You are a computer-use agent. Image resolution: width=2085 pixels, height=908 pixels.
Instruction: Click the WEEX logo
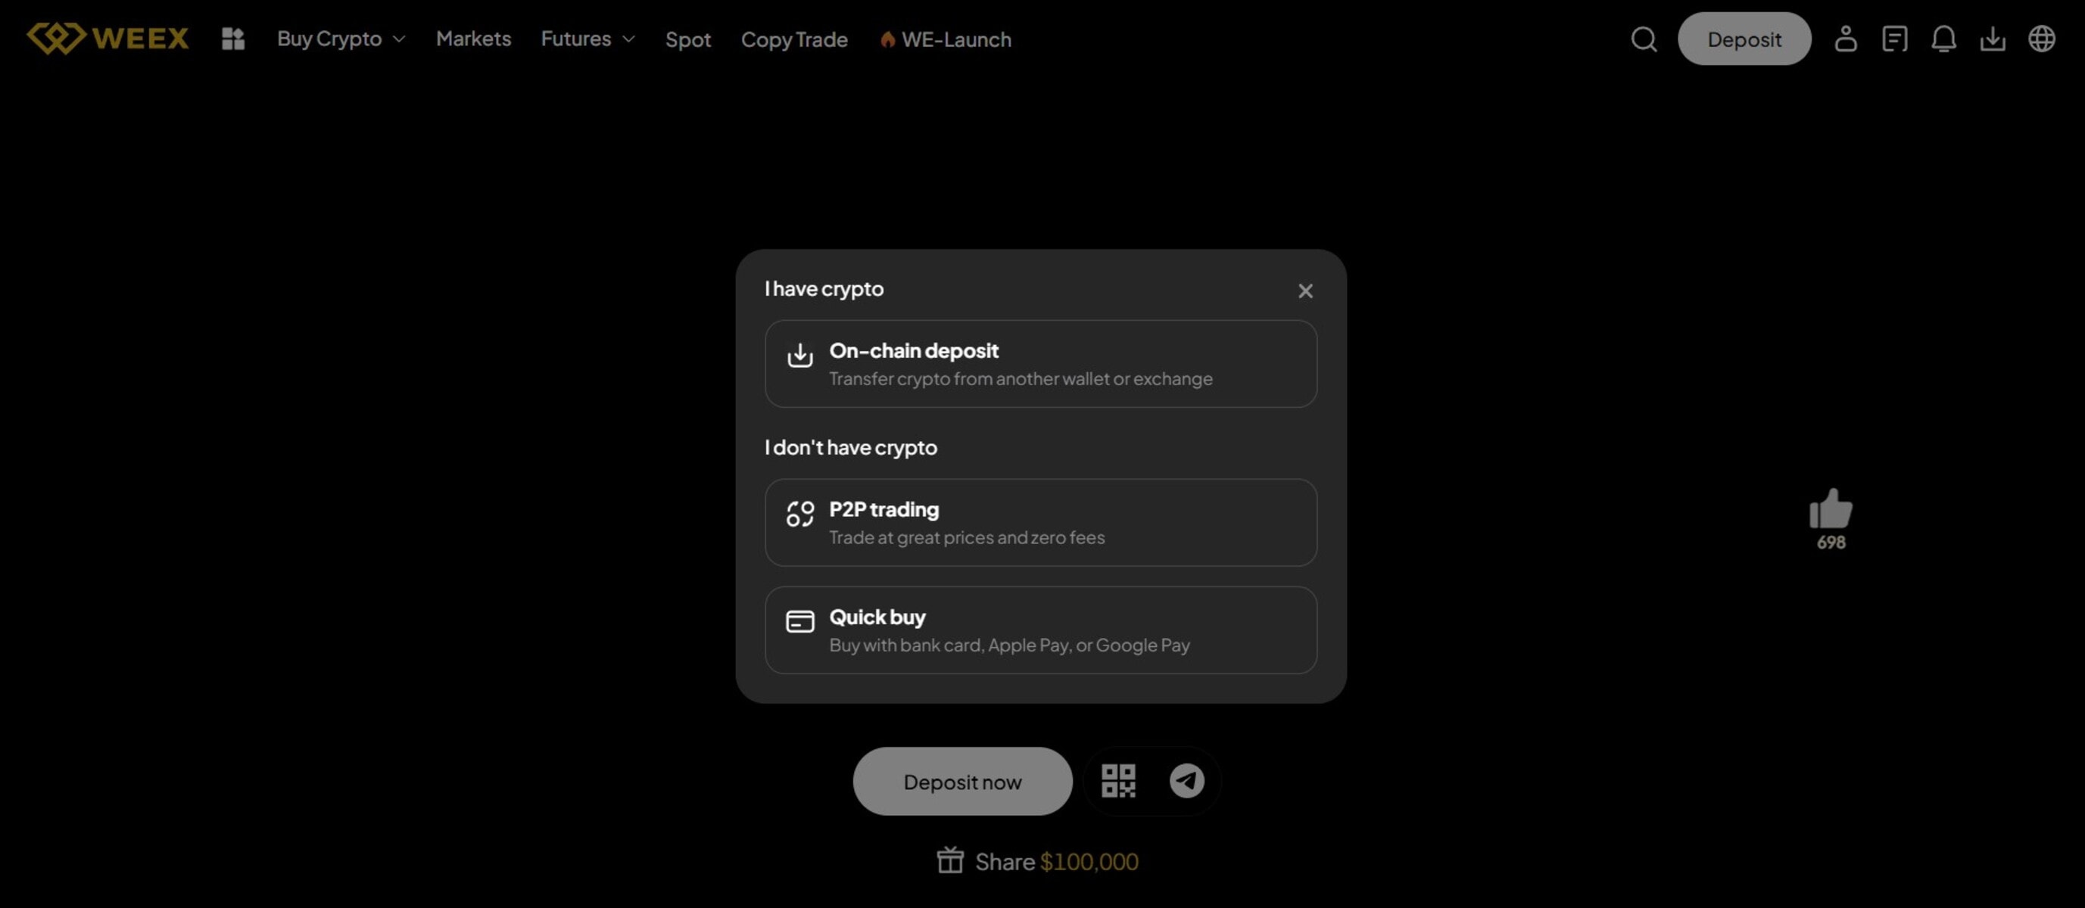pyautogui.click(x=108, y=38)
